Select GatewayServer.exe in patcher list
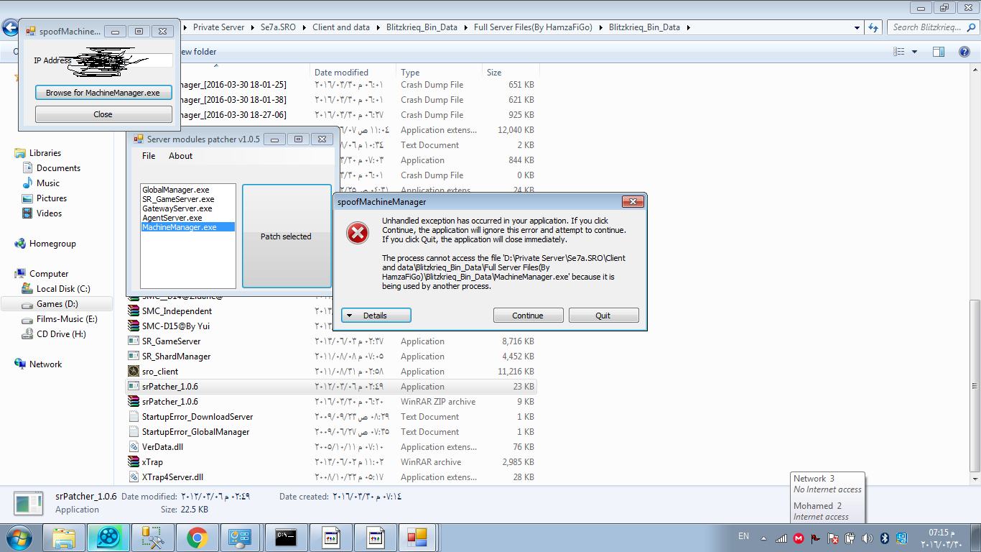Screen dimensions: 981x552 177,208
